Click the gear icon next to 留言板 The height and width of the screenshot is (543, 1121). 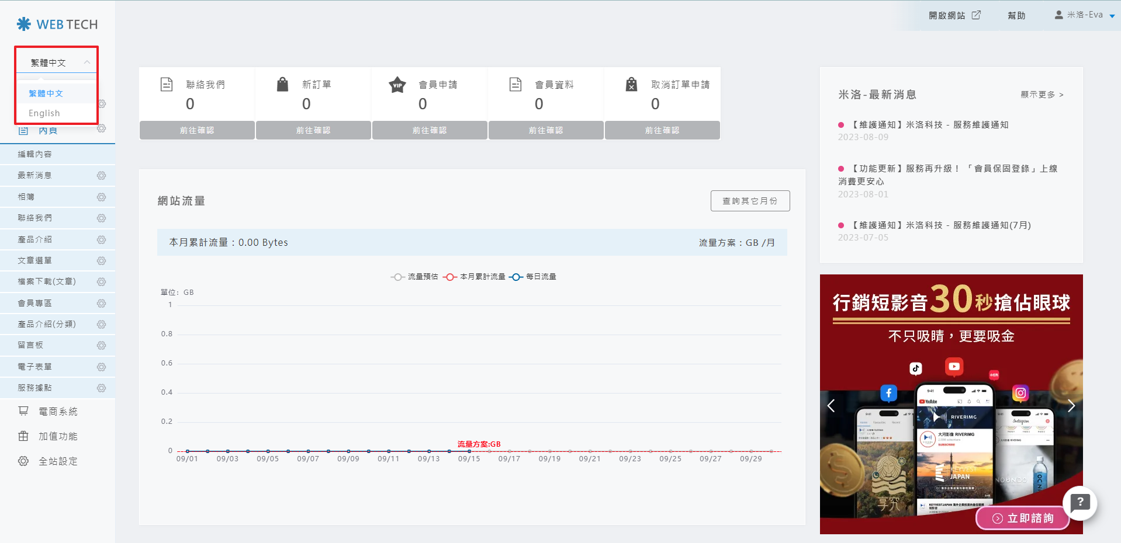click(101, 346)
